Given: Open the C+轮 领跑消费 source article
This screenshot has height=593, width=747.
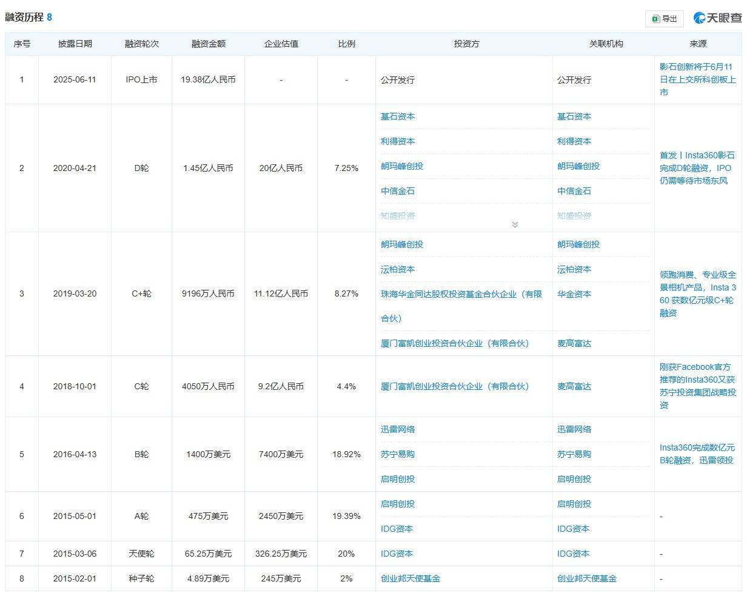Looking at the screenshot, I should (x=697, y=293).
